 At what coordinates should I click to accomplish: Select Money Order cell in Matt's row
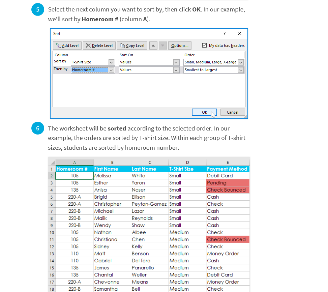(x=228, y=254)
